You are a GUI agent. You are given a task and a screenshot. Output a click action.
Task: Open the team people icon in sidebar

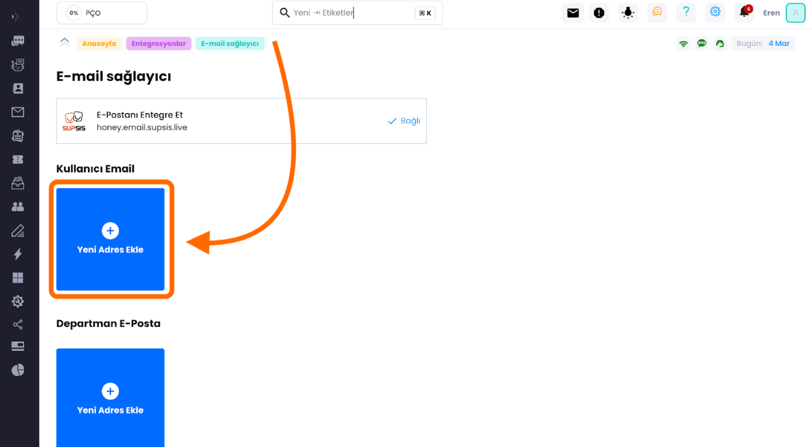pyautogui.click(x=17, y=207)
